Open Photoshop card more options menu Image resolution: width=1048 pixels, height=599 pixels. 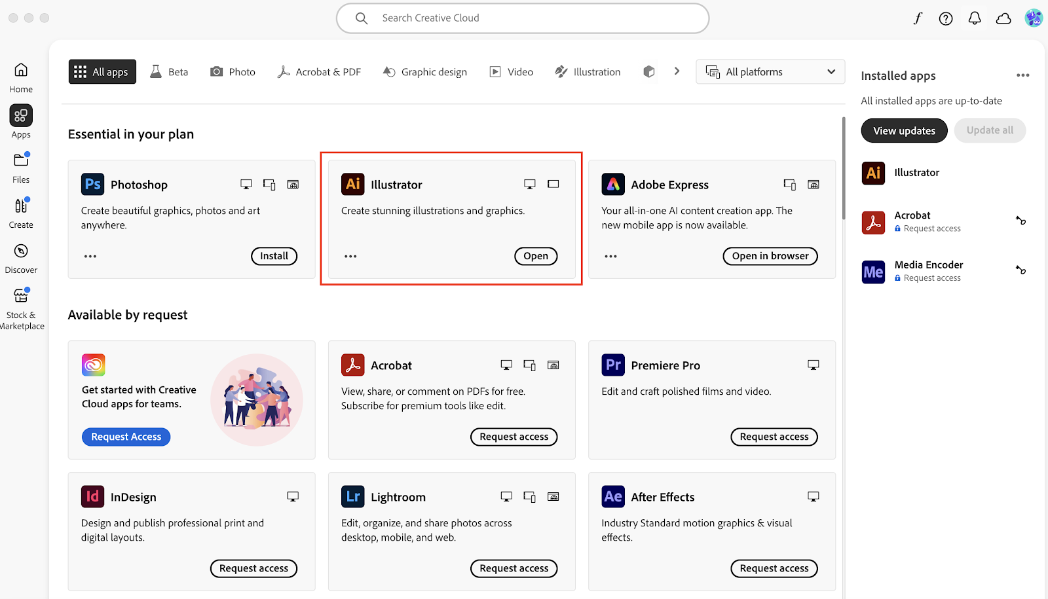[90, 256]
